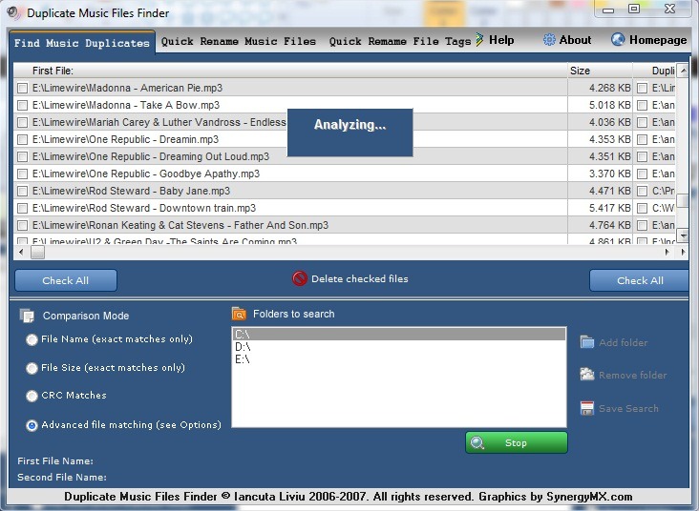Image resolution: width=699 pixels, height=511 pixels.
Task: Click the Remove folder icon
Action: (x=587, y=375)
